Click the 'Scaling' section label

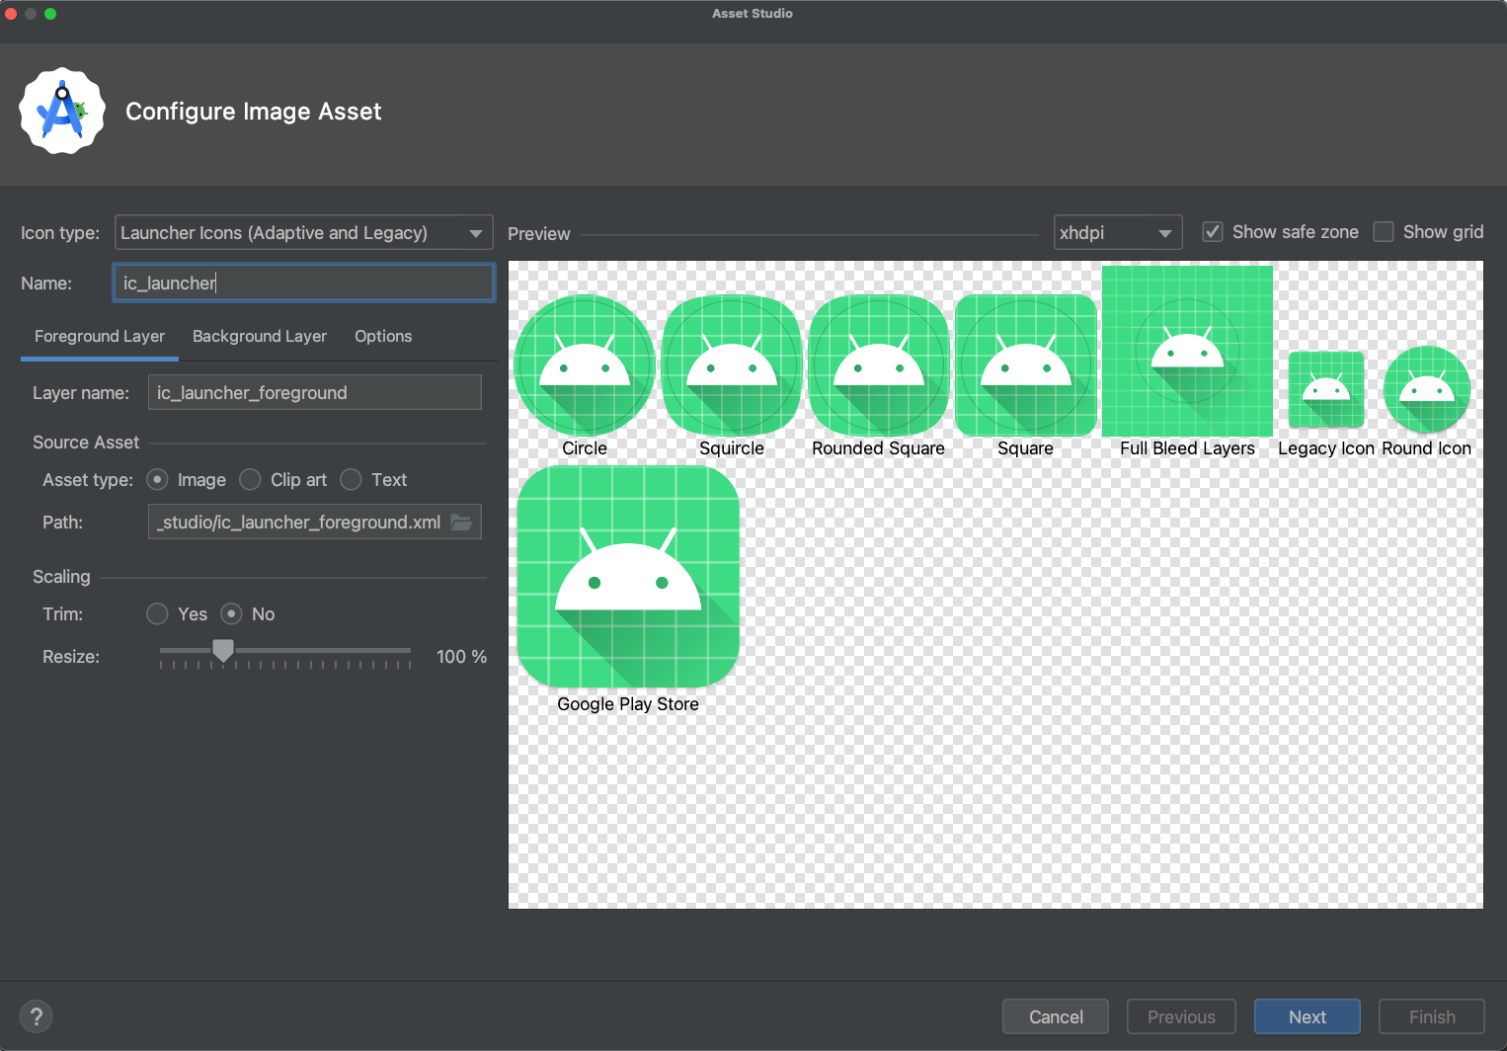[61, 577]
